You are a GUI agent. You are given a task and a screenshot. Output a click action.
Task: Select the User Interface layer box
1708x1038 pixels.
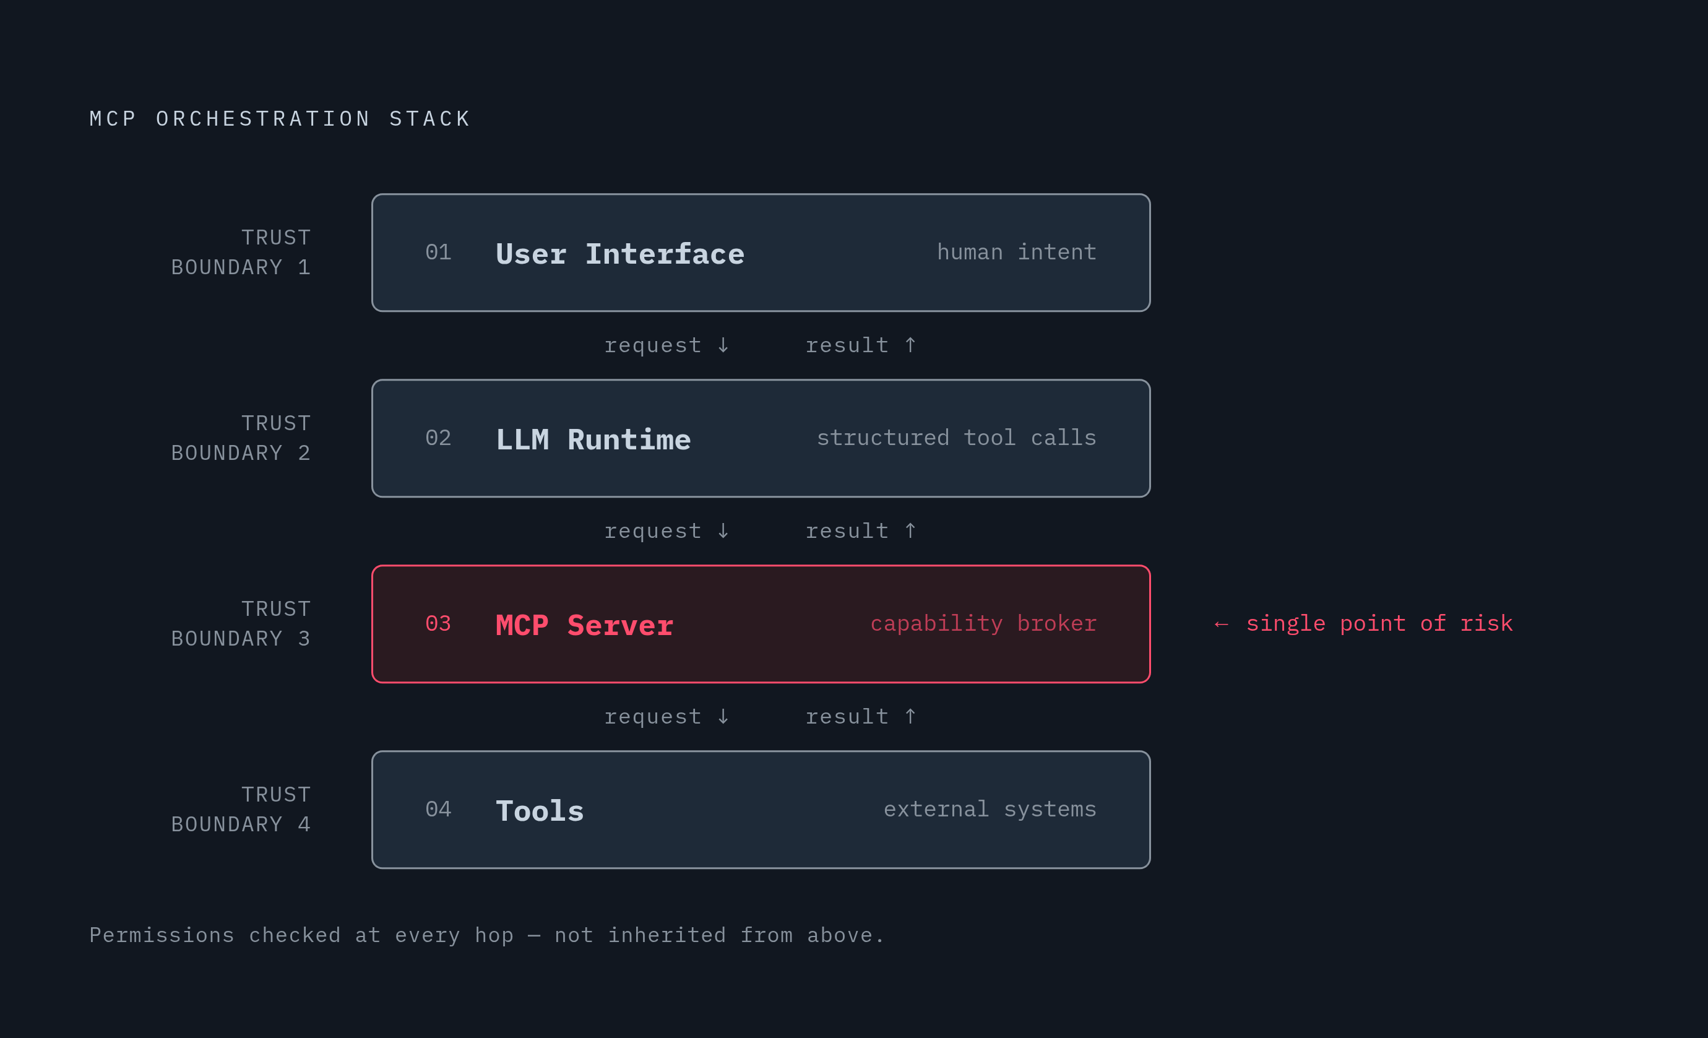point(761,253)
